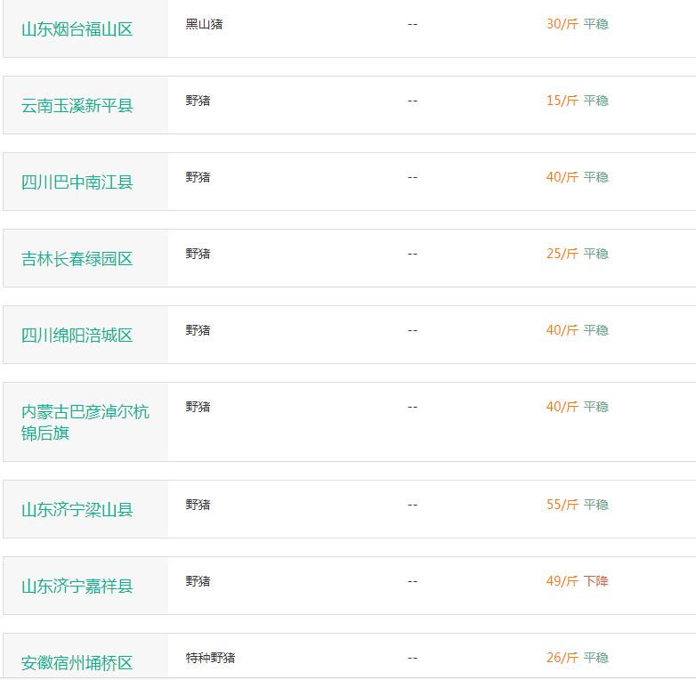Open the 云南玉溪新平县 location link
Screen dimensions: 696x680
pyautogui.click(x=77, y=106)
